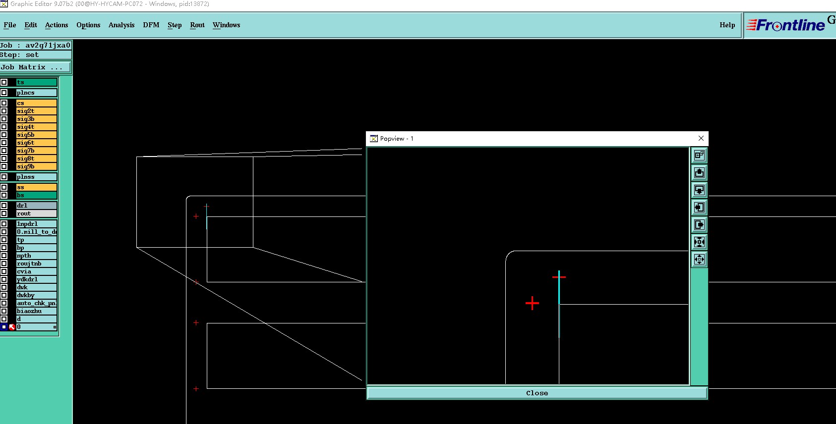Toggle display checkbox for layer biaozhu
The height and width of the screenshot is (424, 836).
[x=4, y=311]
